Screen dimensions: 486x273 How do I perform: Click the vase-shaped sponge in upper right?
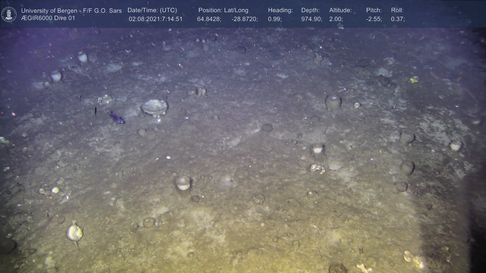click(x=333, y=102)
